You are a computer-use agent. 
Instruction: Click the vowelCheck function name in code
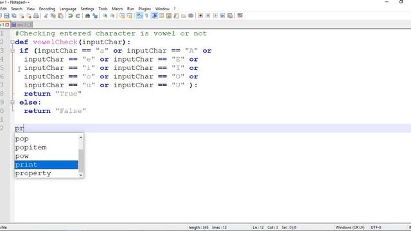point(55,42)
